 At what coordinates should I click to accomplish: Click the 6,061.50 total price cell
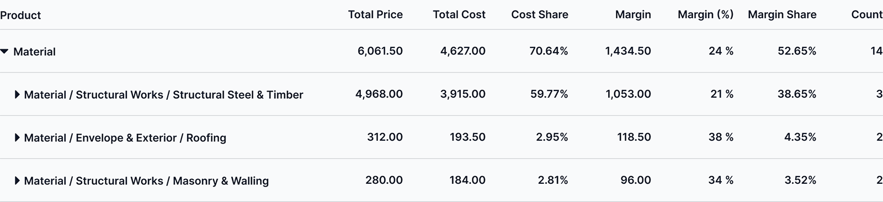[380, 51]
